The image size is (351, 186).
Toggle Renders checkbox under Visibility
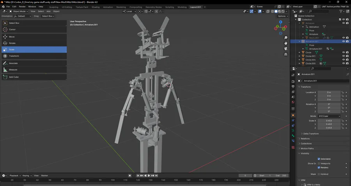319,168
